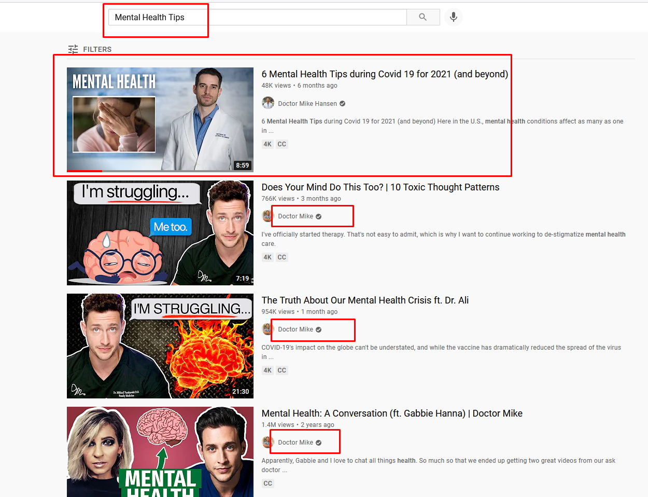Screen dimensions: 648x497
Task: Click description starting I've officially started therapy
Action: click(444, 239)
